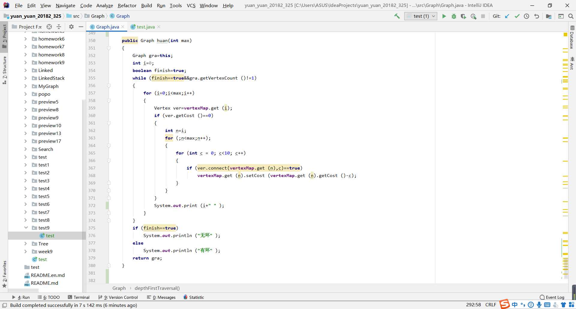The image size is (576, 309).
Task: Click the CRLF line separator indicator
Action: 491,305
